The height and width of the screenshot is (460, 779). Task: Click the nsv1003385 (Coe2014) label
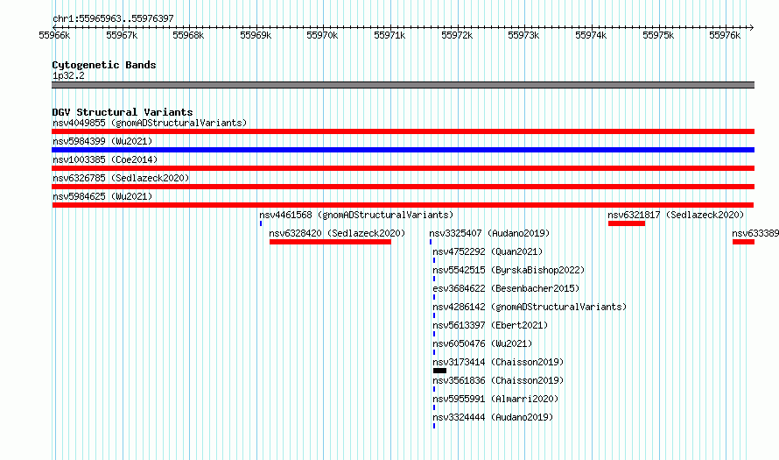[105, 159]
